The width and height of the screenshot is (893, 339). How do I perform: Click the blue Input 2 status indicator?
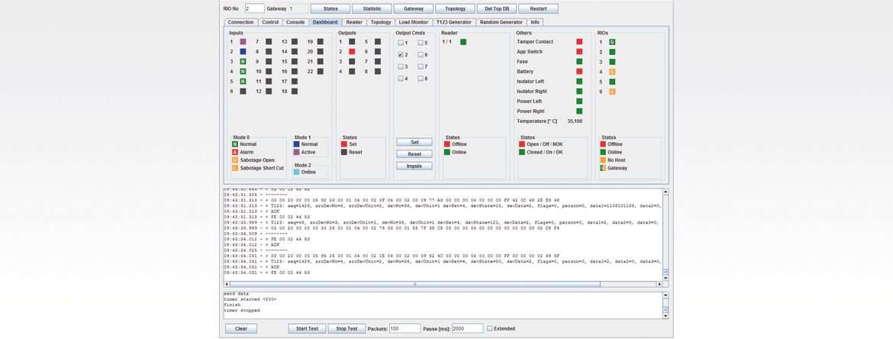coord(243,51)
